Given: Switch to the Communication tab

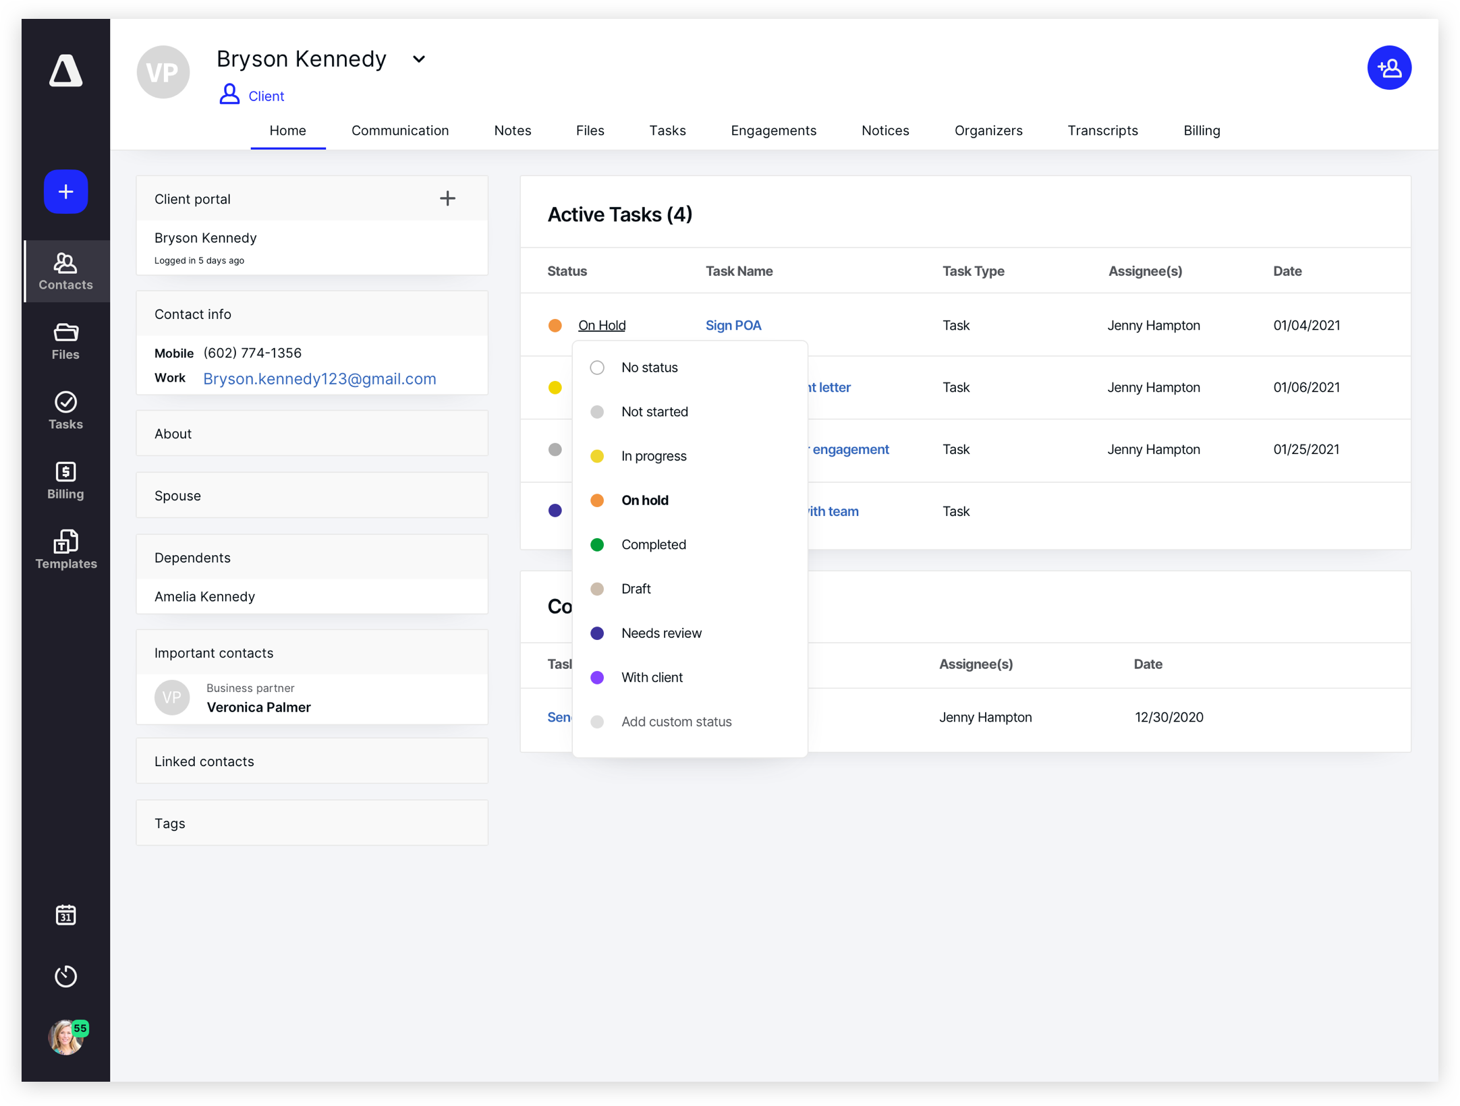Looking at the screenshot, I should pyautogui.click(x=400, y=130).
